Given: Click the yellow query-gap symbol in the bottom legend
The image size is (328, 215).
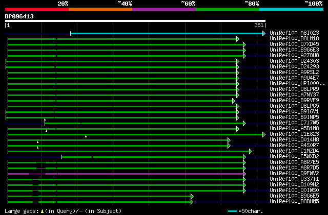Looking at the screenshot, I should click(42, 211).
